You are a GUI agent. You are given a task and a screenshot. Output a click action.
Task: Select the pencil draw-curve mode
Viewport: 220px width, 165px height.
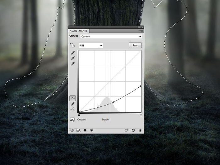point(73,104)
